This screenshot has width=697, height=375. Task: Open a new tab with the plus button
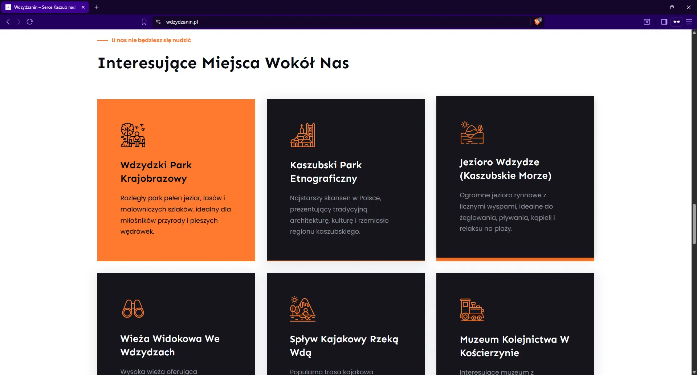click(96, 7)
